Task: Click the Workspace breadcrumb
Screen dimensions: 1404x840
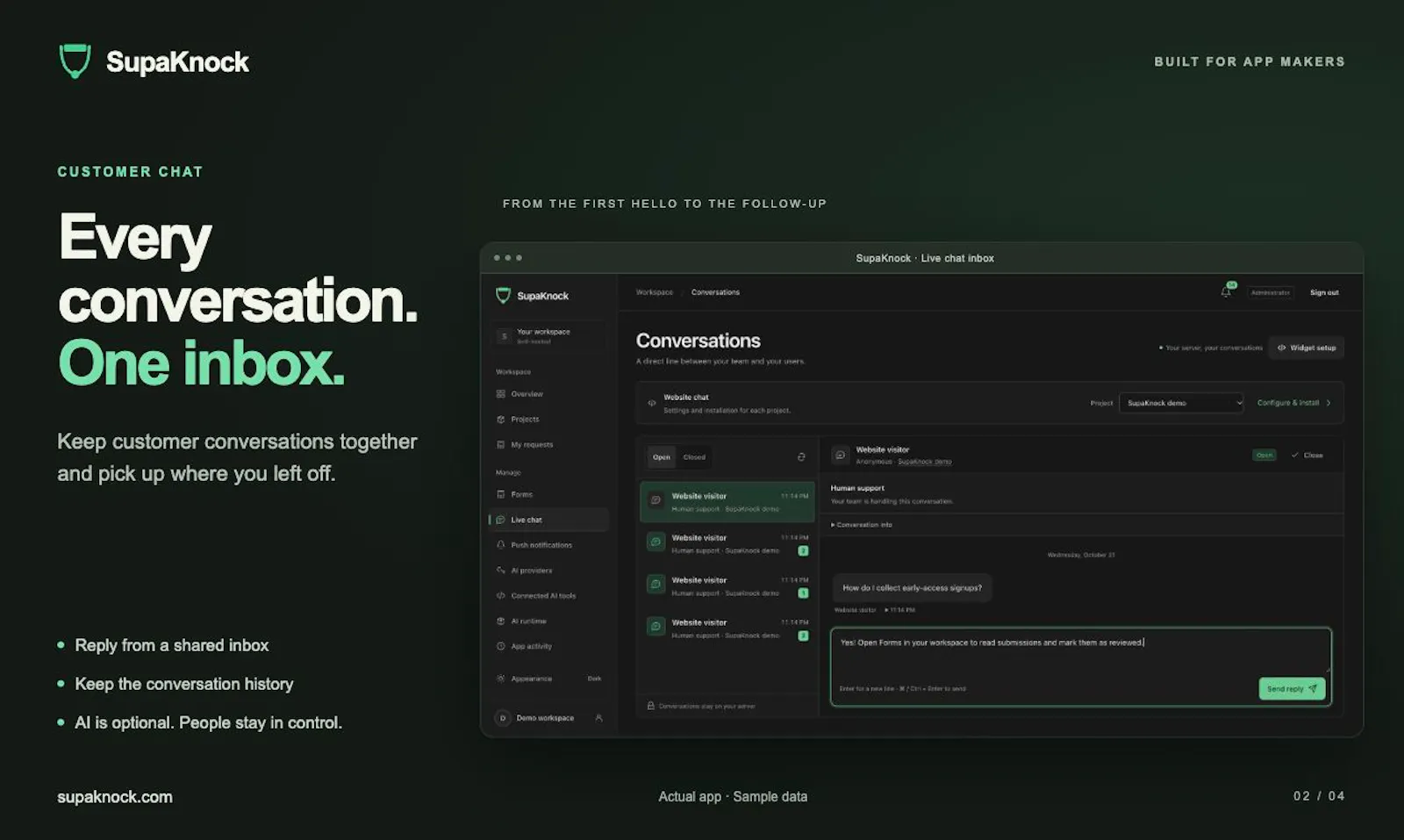Action: click(654, 292)
